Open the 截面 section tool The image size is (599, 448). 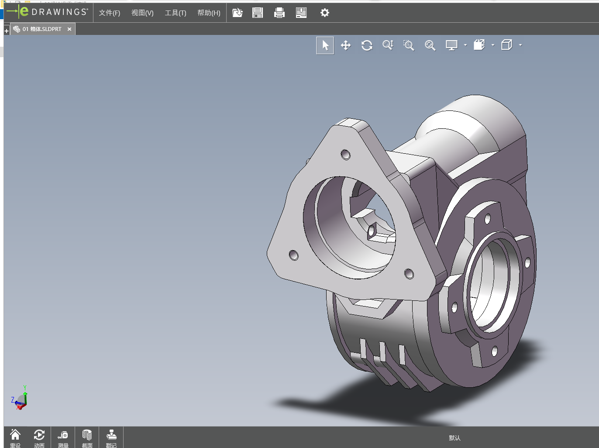point(87,438)
